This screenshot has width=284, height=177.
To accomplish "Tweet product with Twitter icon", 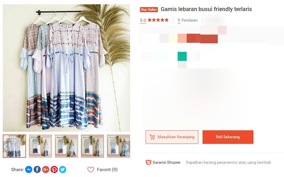I will point(63,169).
